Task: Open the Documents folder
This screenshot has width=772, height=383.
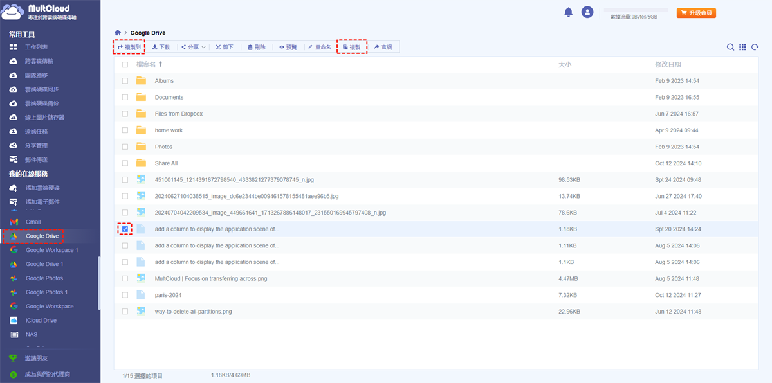Action: point(169,98)
